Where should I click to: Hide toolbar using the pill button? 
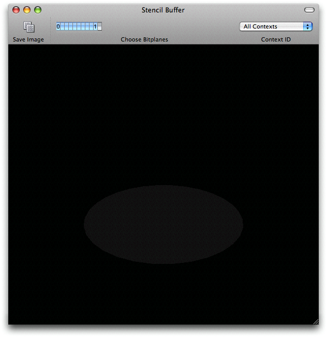[309, 10]
